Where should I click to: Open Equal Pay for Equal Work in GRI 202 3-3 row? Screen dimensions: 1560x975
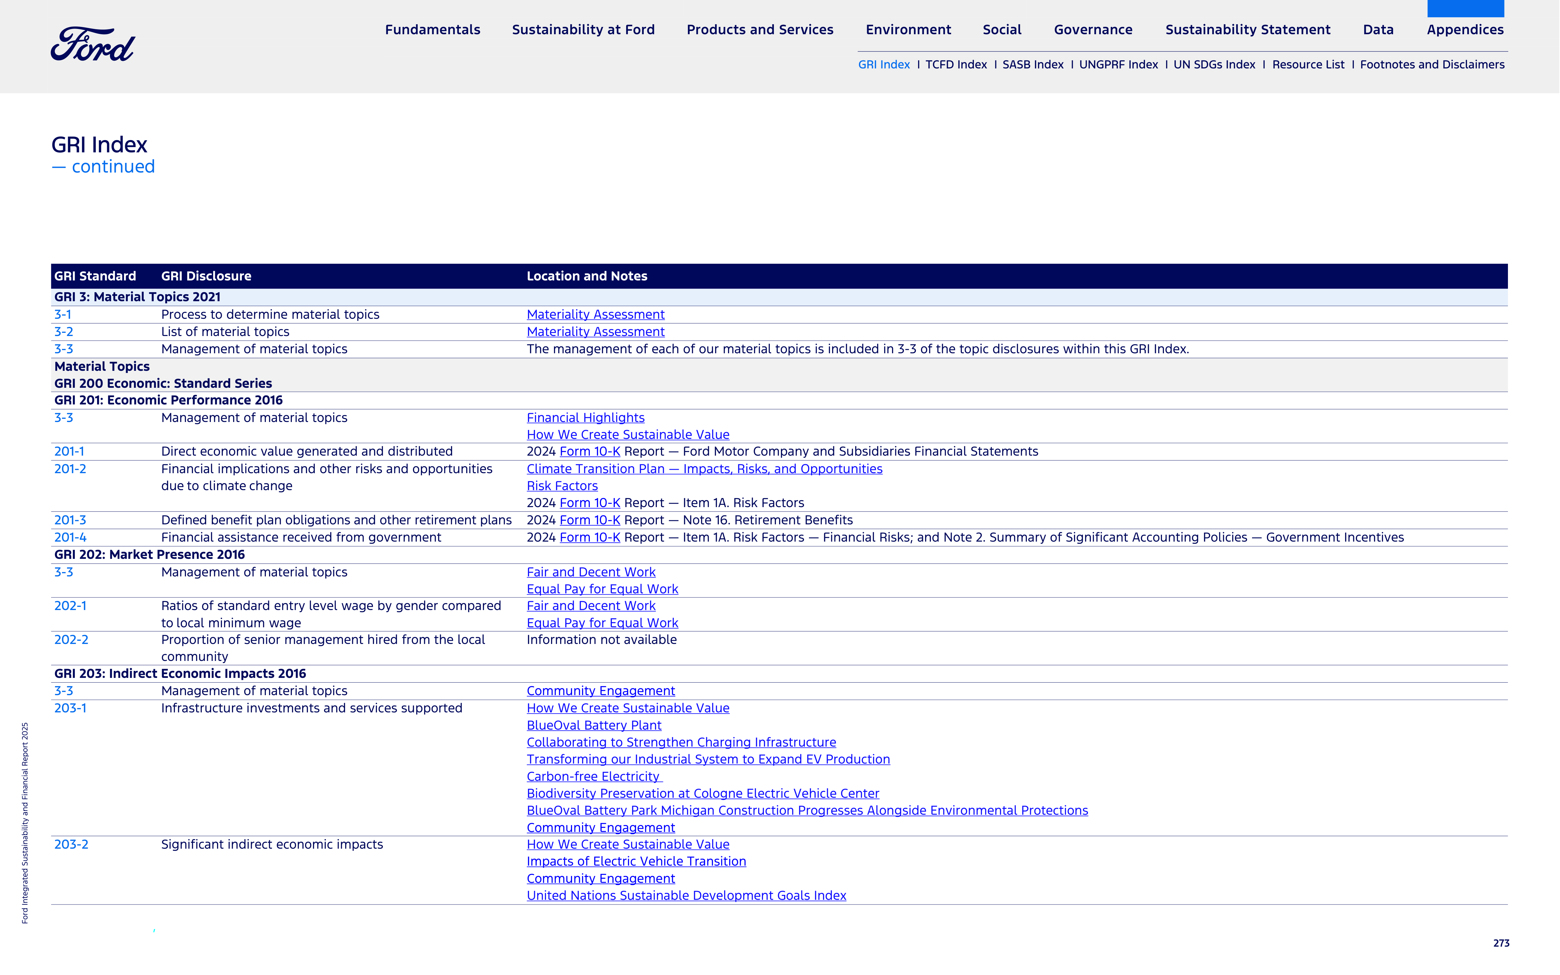pos(602,589)
